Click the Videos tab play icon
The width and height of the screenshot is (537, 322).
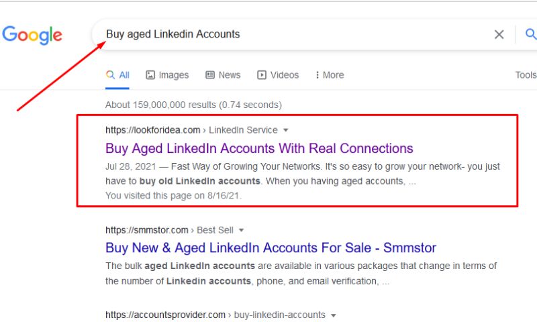(262, 75)
